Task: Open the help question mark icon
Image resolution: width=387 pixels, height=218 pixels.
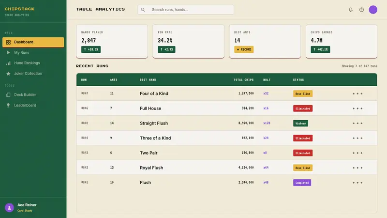Action: coord(361,10)
